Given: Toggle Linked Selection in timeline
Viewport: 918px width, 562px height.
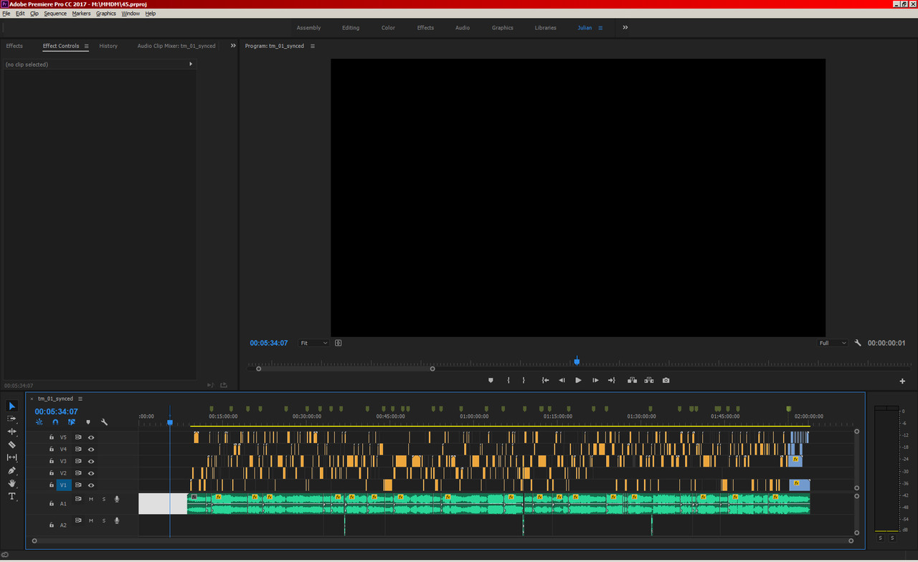Looking at the screenshot, I should point(72,422).
